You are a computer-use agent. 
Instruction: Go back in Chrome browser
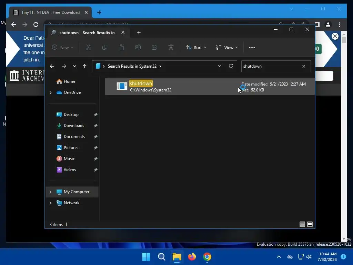(14, 24)
